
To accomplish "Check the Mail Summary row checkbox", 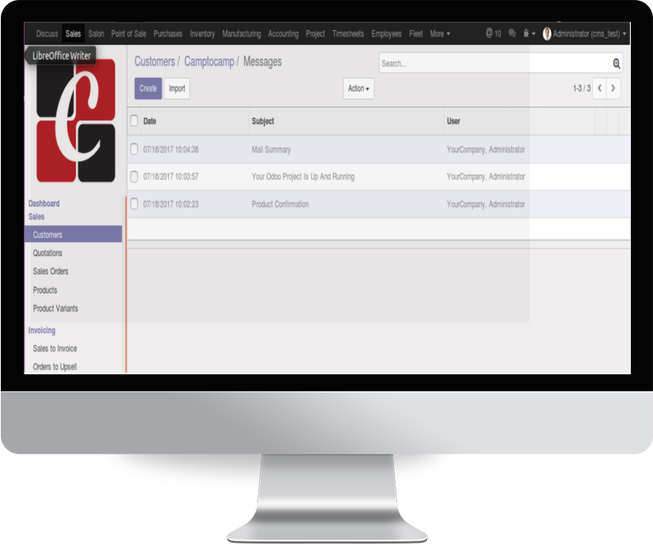I will [x=134, y=149].
